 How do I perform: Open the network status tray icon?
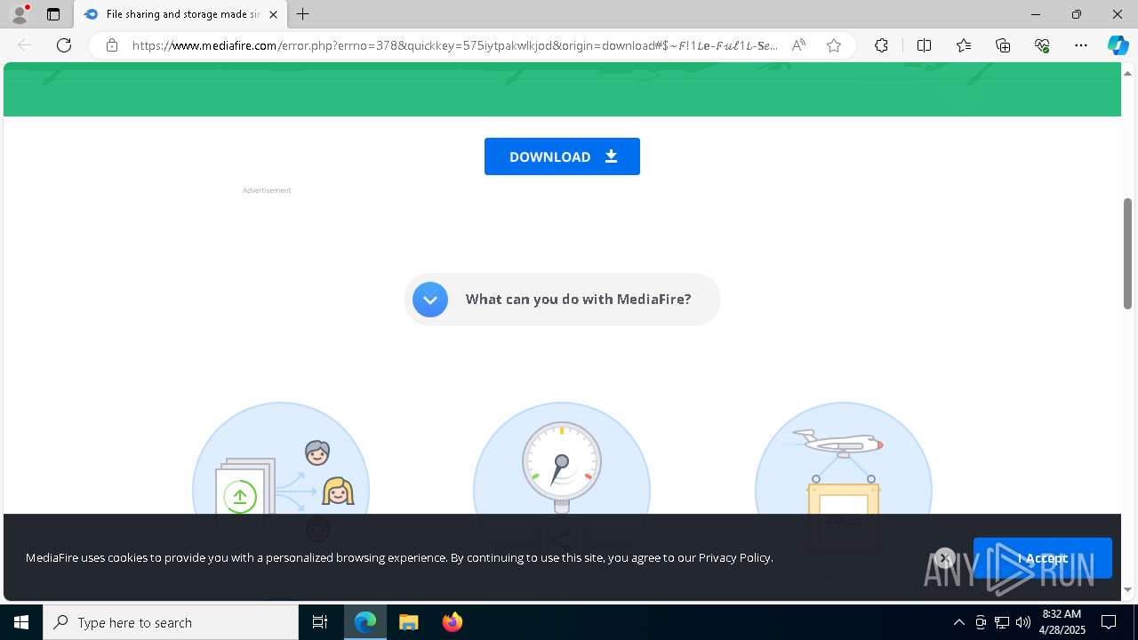(1002, 622)
